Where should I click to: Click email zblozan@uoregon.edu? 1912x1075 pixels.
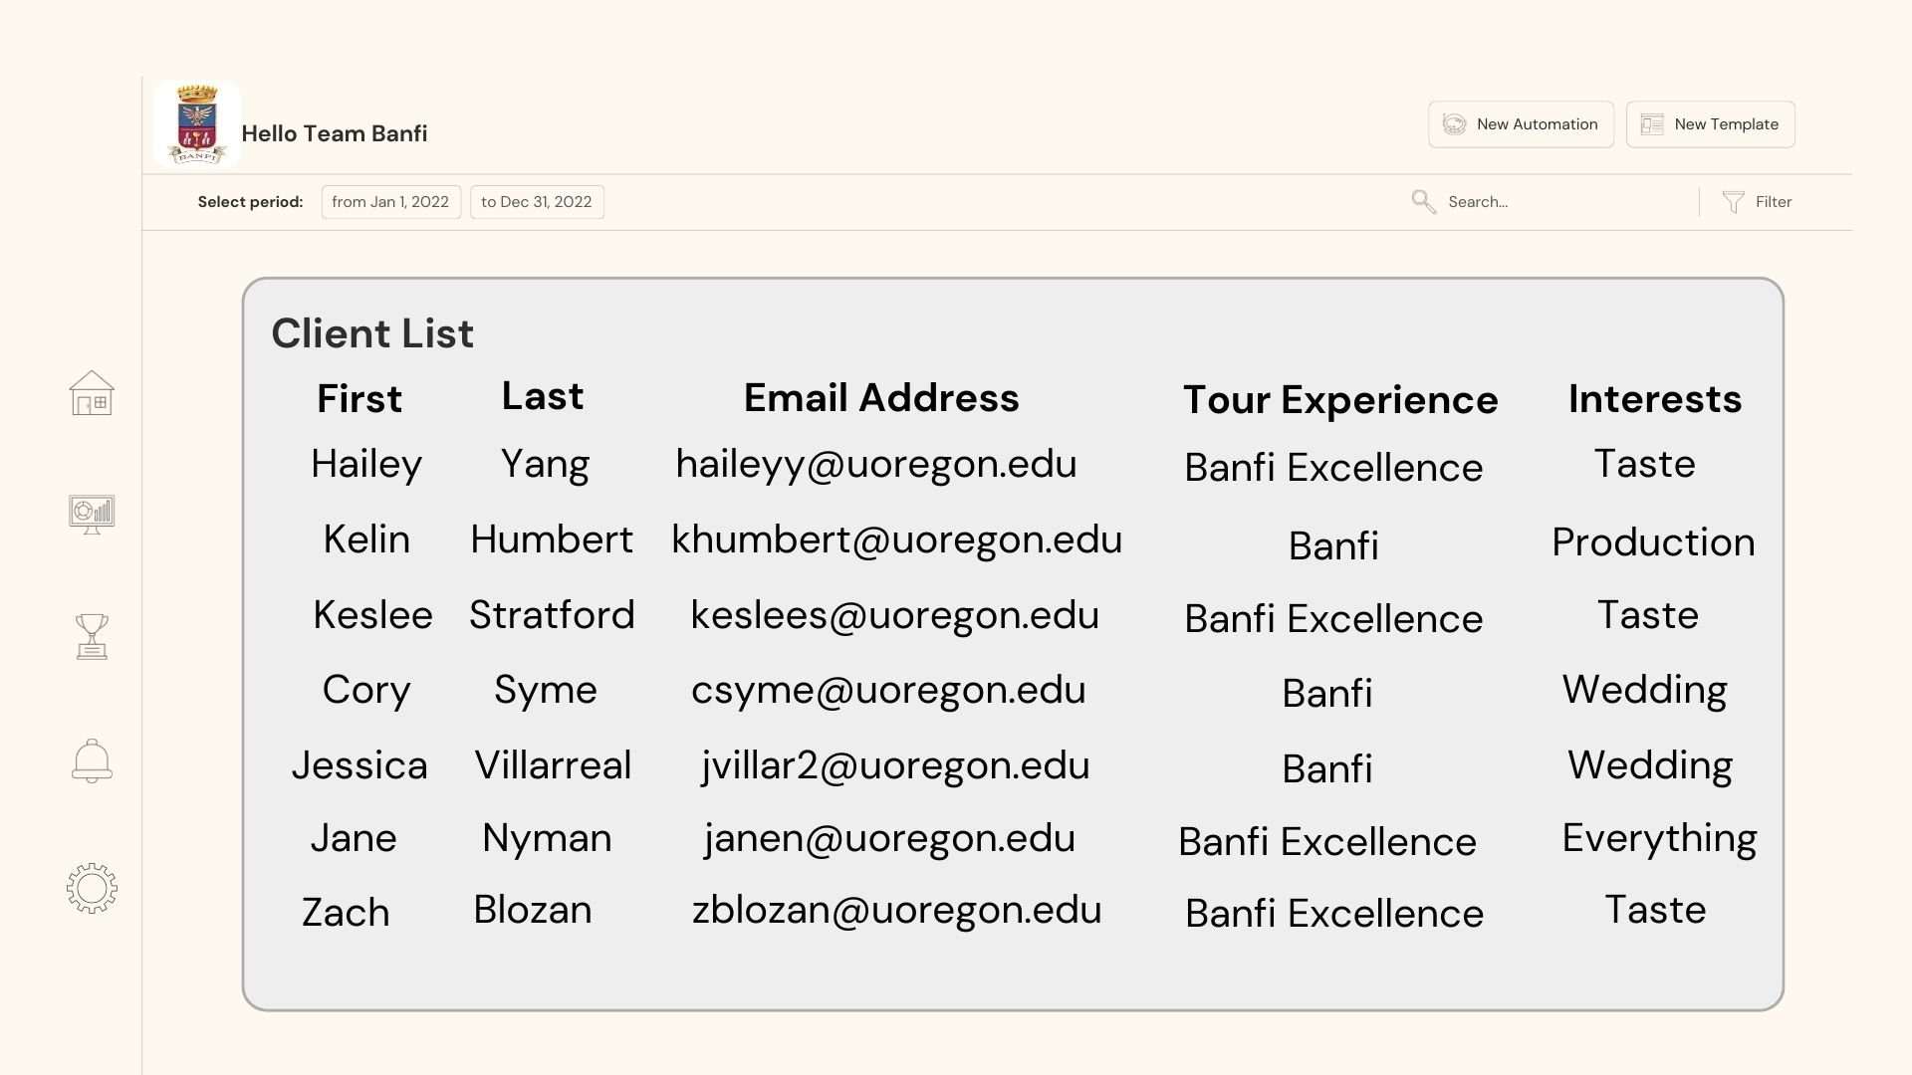coord(897,910)
